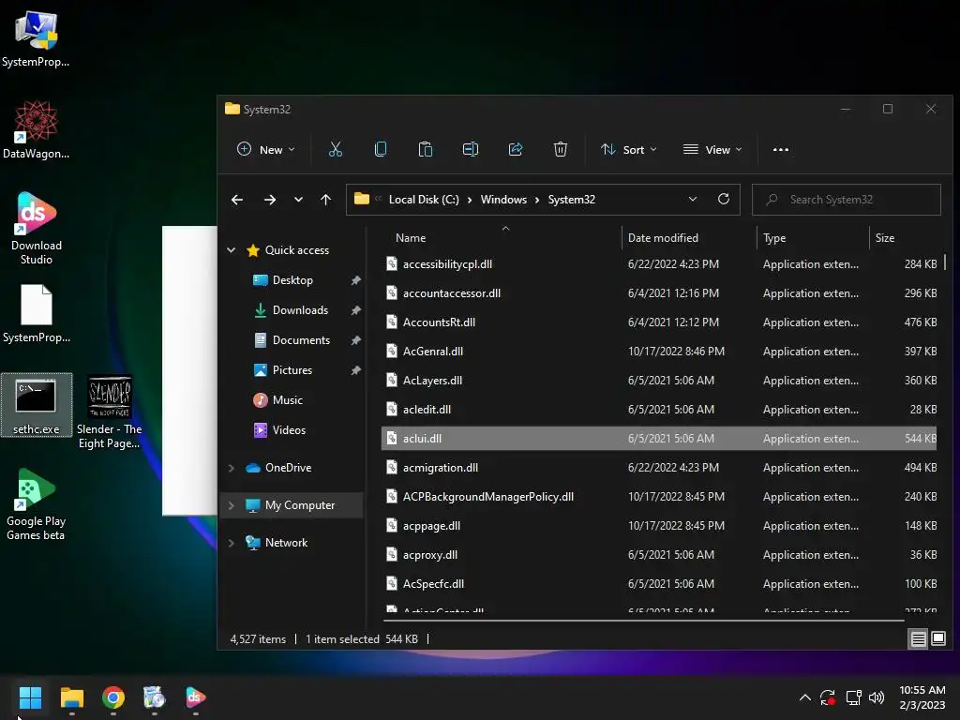This screenshot has height=720, width=960.
Task: Click the Search System32 field
Action: (x=847, y=200)
